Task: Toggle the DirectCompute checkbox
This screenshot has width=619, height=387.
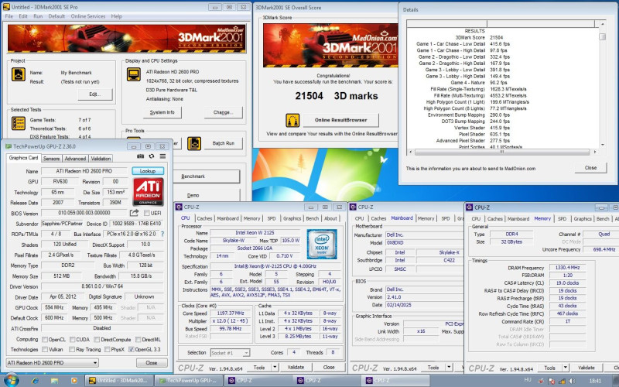Action: click(x=97, y=340)
